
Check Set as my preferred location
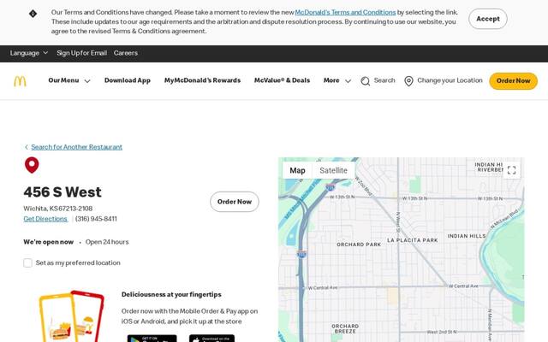pos(28,262)
